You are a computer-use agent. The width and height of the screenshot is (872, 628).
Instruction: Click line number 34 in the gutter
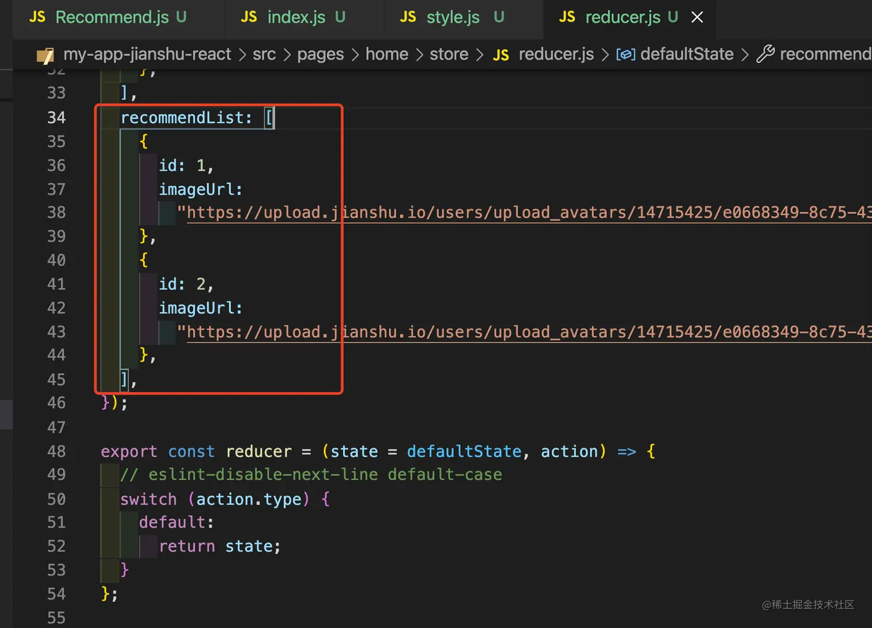(57, 118)
